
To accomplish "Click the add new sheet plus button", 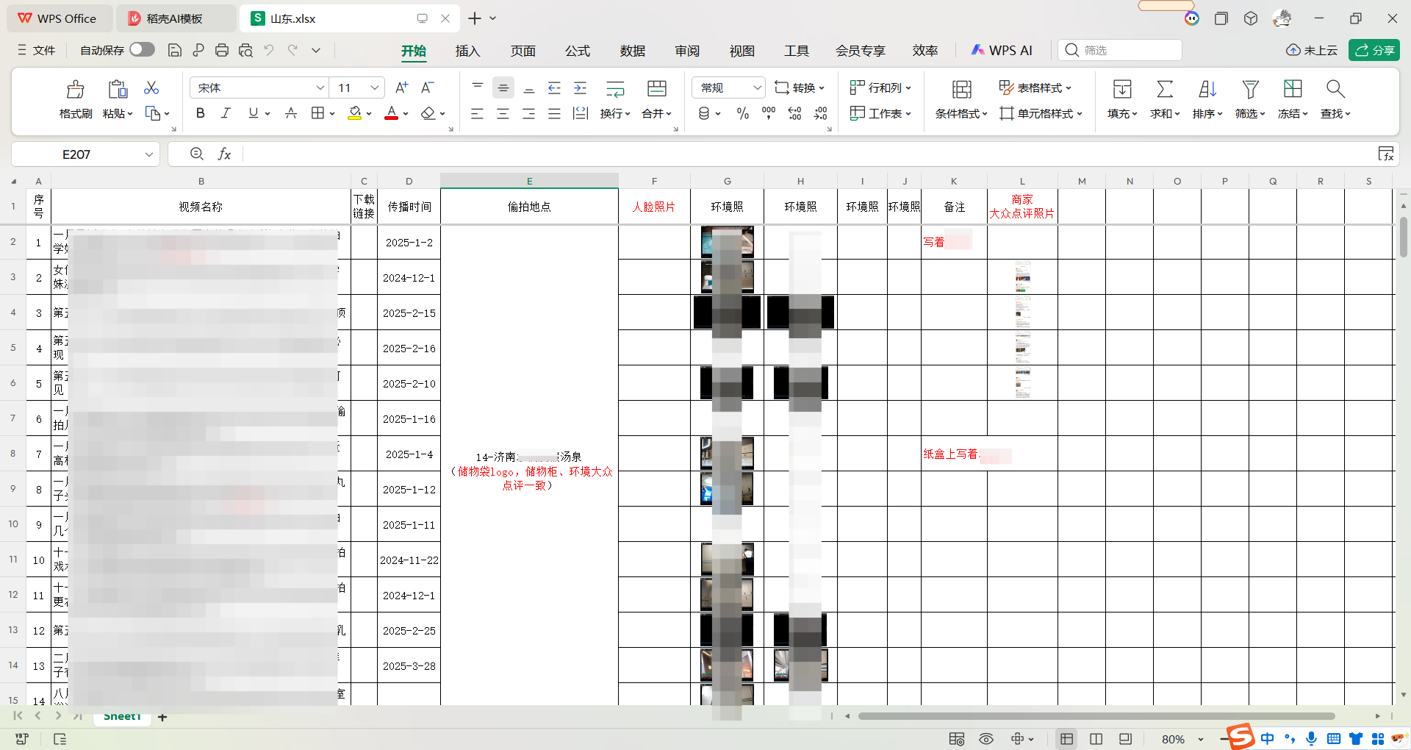I will (162, 717).
